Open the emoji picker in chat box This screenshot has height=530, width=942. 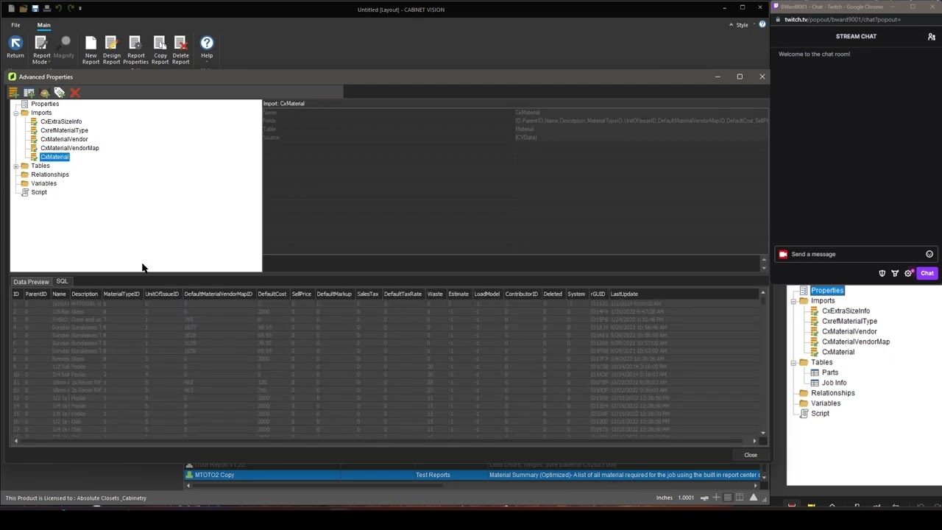tap(929, 254)
